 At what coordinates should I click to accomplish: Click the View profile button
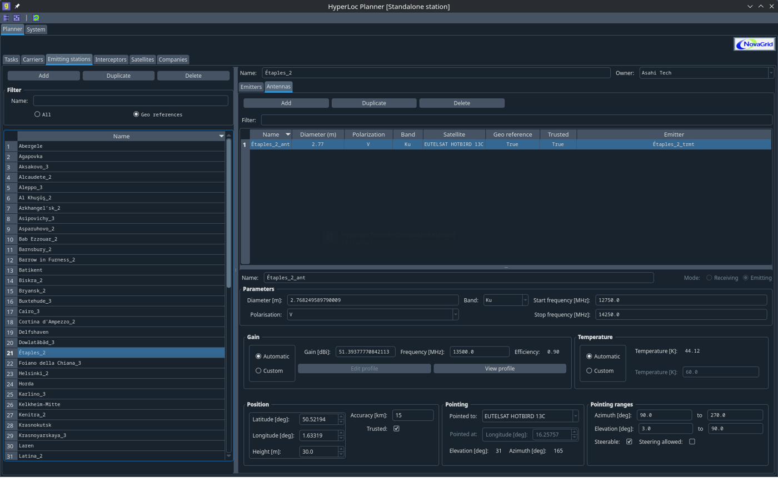[x=500, y=369]
